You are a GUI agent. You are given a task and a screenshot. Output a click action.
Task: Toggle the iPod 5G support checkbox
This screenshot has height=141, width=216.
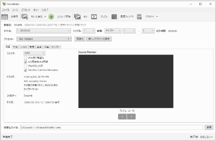tap(25, 66)
